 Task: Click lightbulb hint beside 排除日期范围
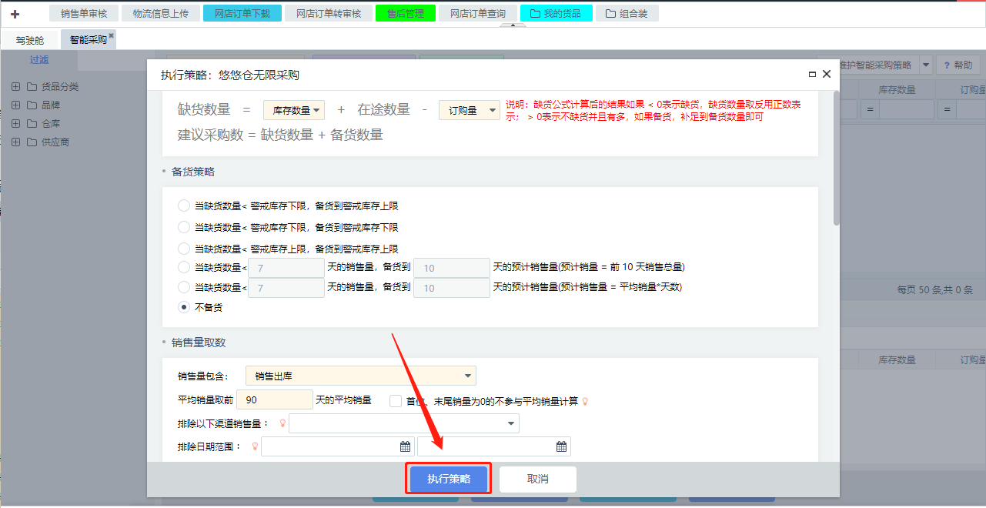click(x=254, y=446)
